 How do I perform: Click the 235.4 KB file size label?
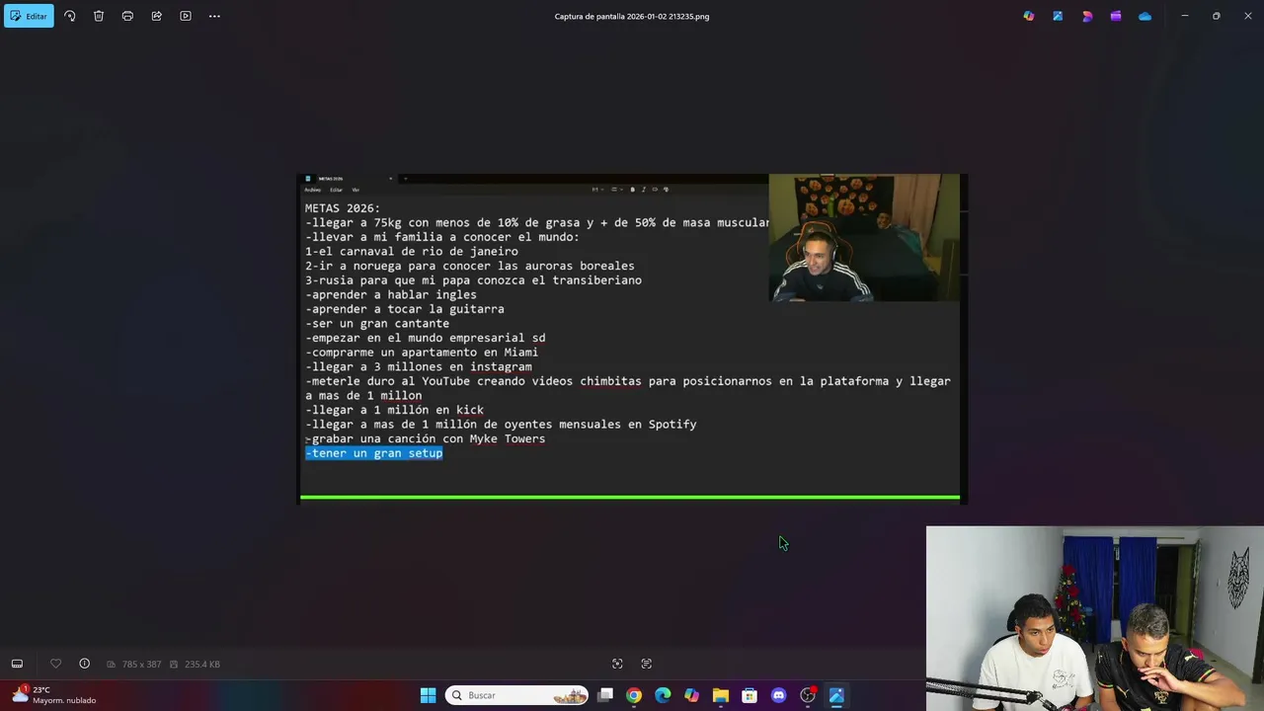coord(202,665)
